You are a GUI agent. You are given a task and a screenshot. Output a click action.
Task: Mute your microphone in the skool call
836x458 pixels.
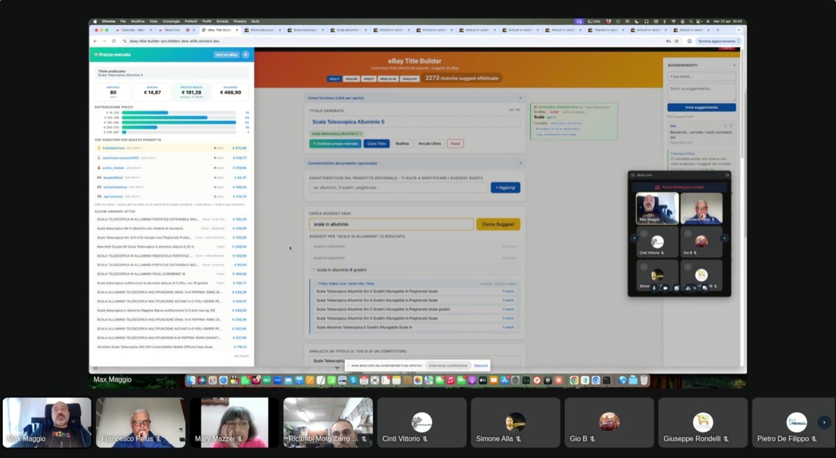point(654,287)
